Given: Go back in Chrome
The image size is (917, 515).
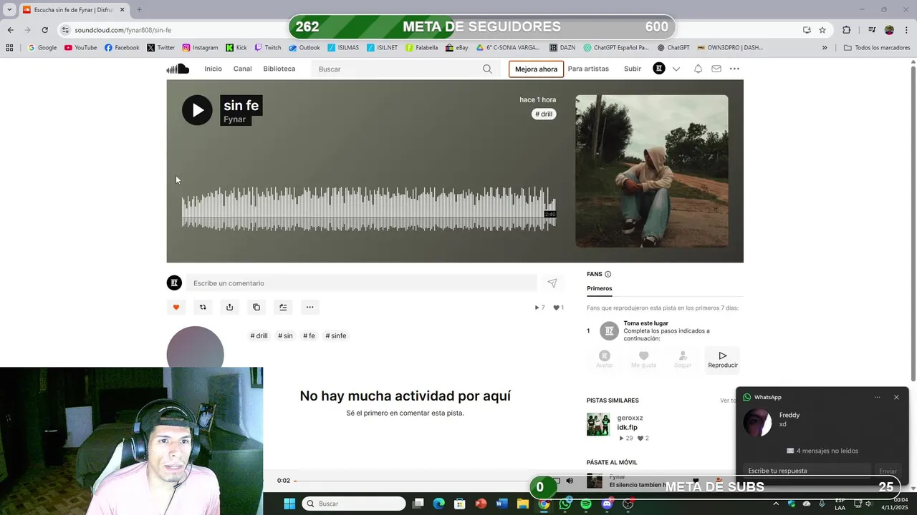Looking at the screenshot, I should click(10, 30).
